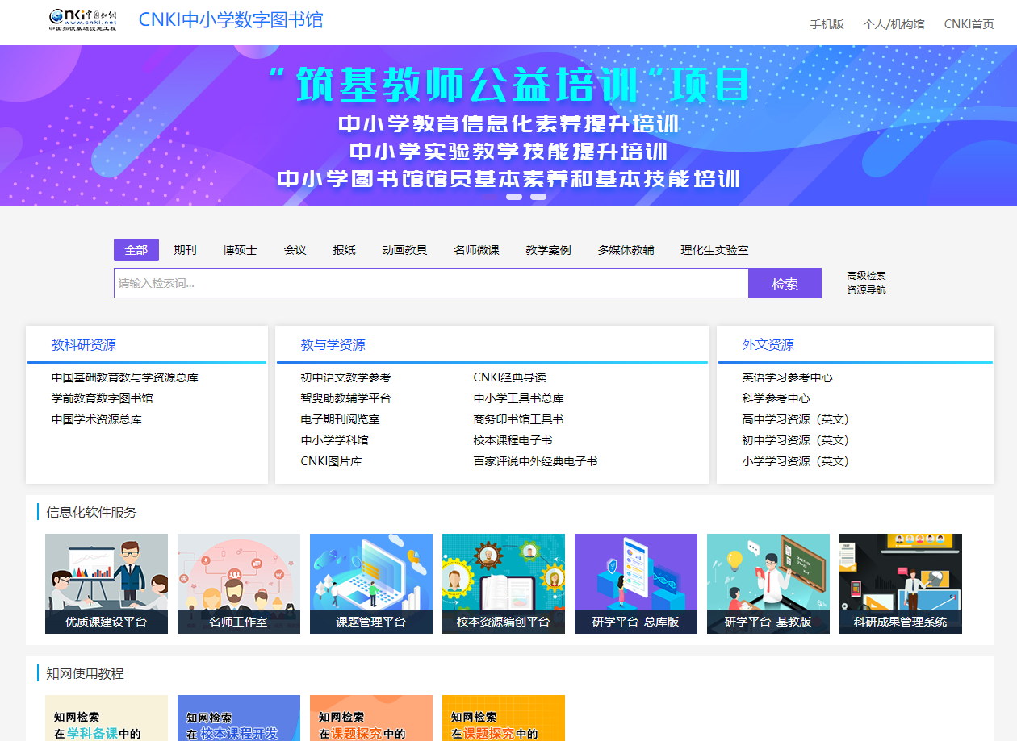Viewport: 1017px width, 741px height.
Task: Open 初中语文教学参考
Action: 345,377
